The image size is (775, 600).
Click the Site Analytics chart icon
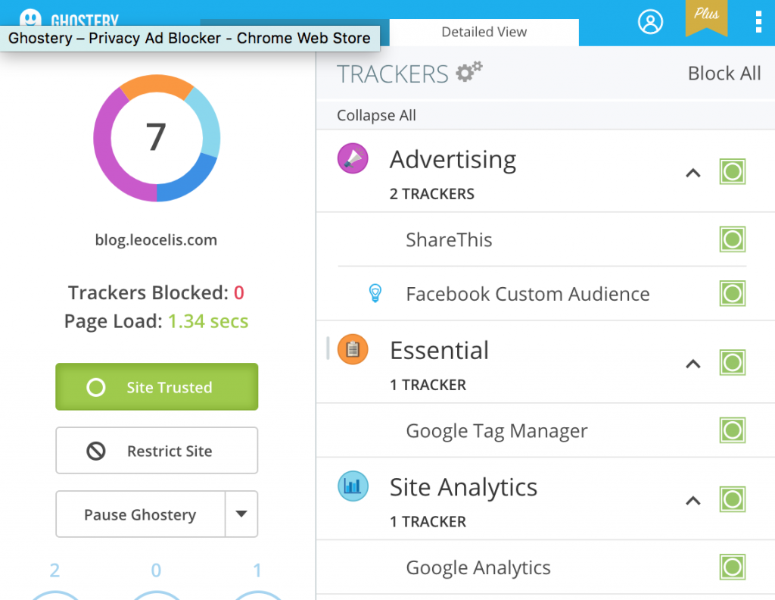353,486
